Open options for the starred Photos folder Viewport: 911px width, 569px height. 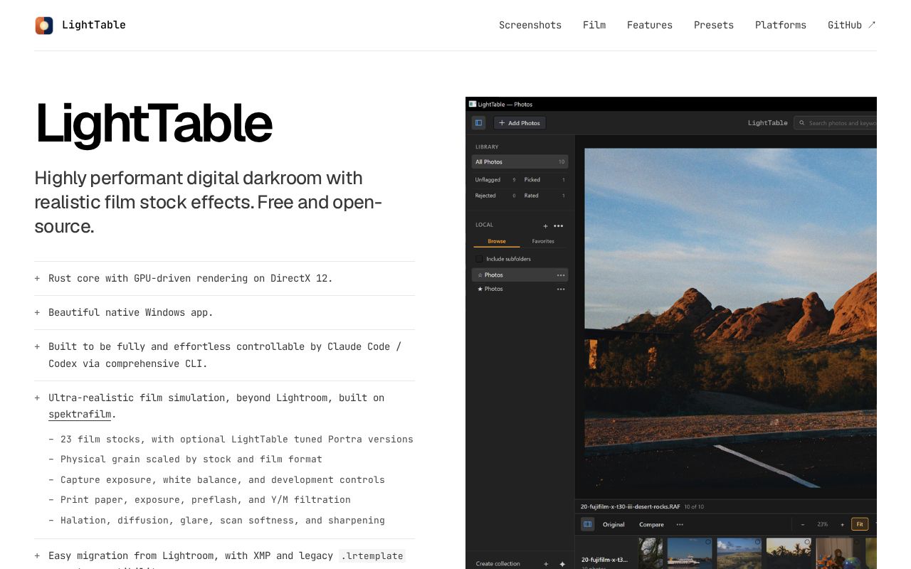561,289
